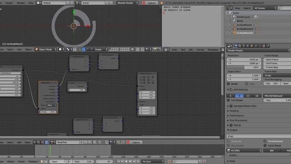291x164 pixels.
Task: Open the Templates menu in text editor
Action: (x=213, y=50)
